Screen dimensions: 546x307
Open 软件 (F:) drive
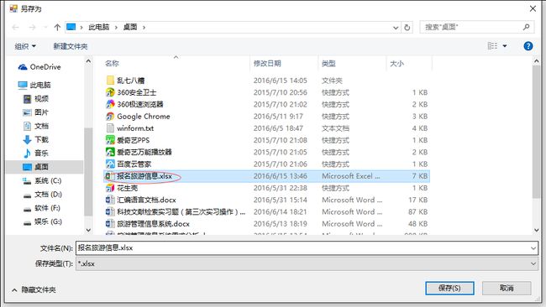coord(42,208)
